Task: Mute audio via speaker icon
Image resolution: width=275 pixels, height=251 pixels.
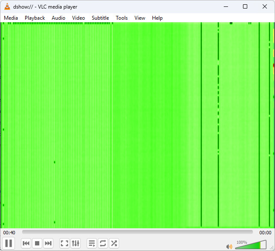Action: pyautogui.click(x=229, y=246)
